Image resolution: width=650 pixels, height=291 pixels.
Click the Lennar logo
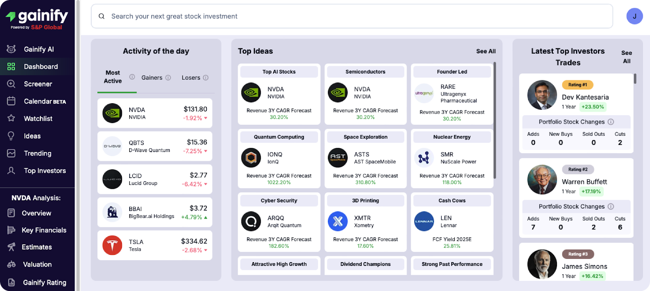click(424, 222)
